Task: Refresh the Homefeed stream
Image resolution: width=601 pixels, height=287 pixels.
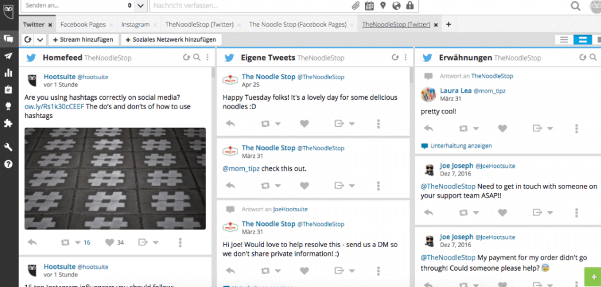Action: click(187, 58)
